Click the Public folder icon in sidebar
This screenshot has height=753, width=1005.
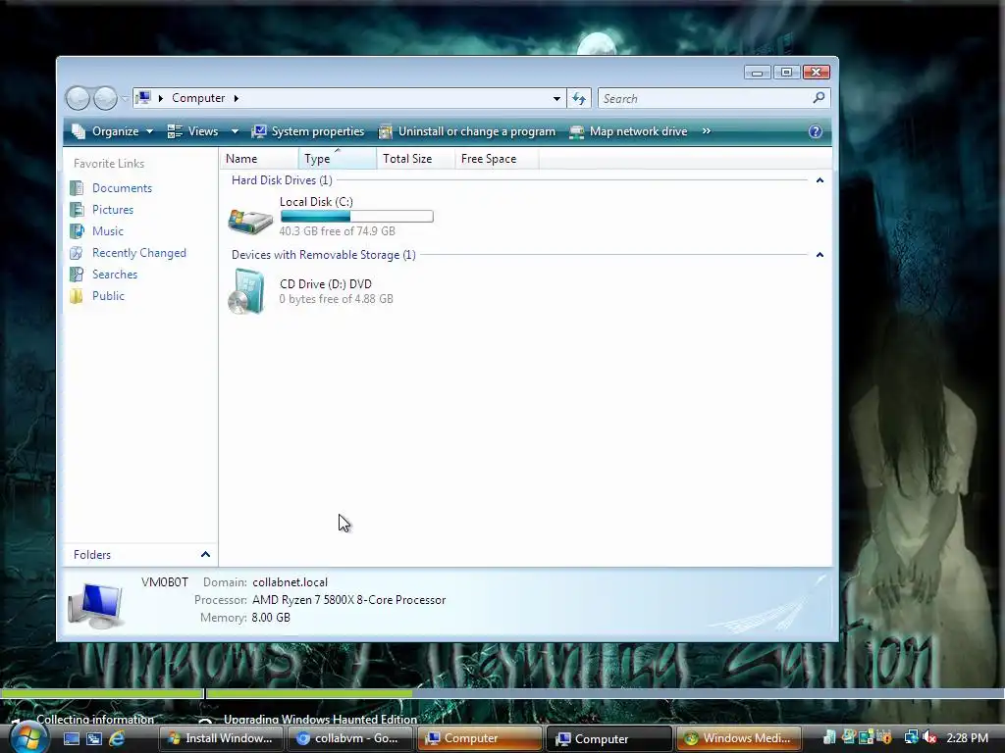point(77,296)
